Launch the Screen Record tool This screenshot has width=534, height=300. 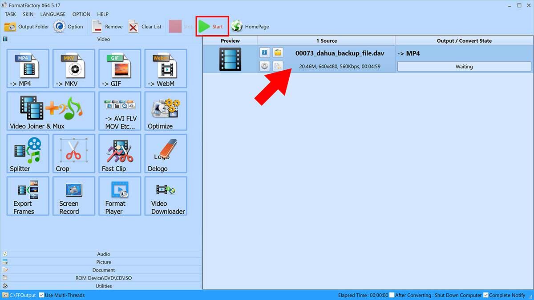(73, 196)
